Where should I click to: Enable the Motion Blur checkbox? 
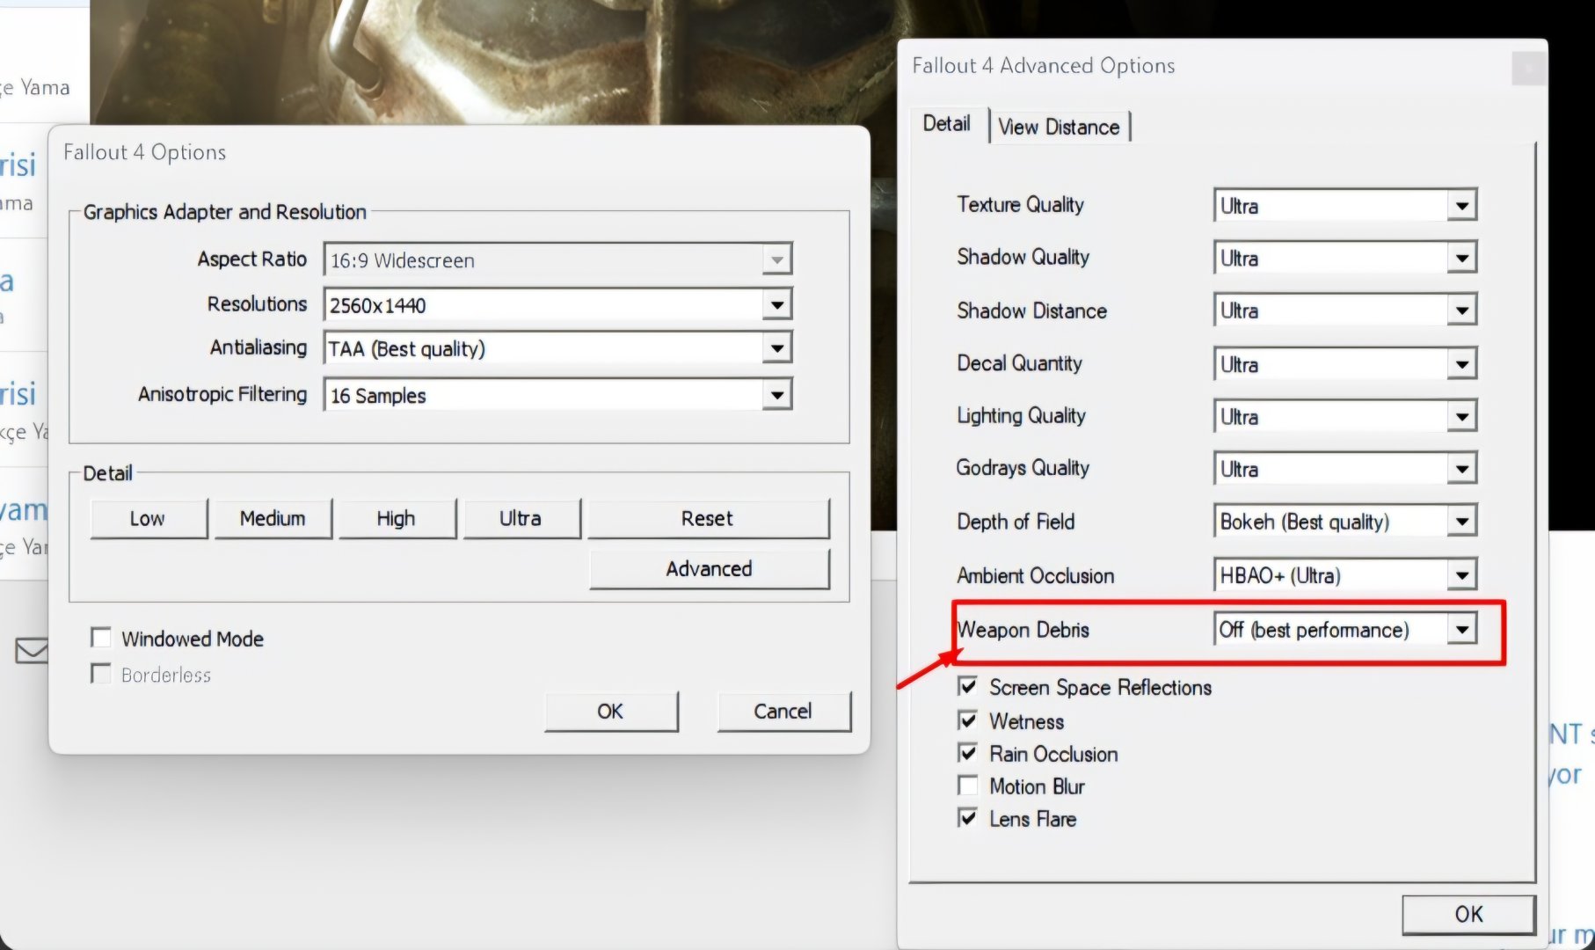point(968,786)
